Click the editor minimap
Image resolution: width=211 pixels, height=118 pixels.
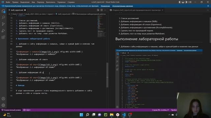102,26
